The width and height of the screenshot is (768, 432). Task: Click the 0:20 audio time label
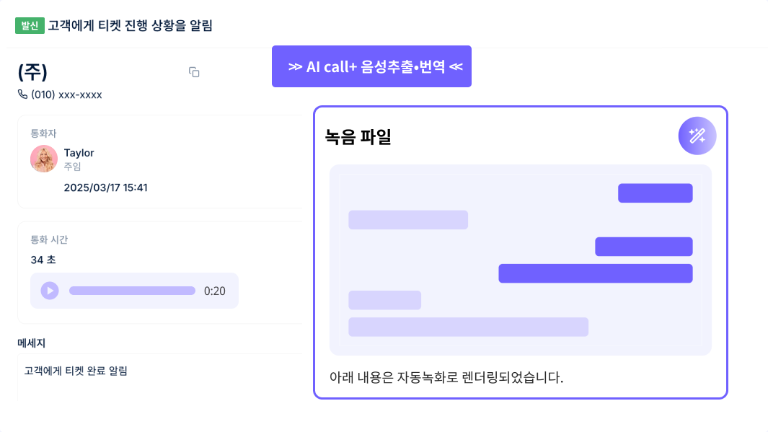click(214, 291)
